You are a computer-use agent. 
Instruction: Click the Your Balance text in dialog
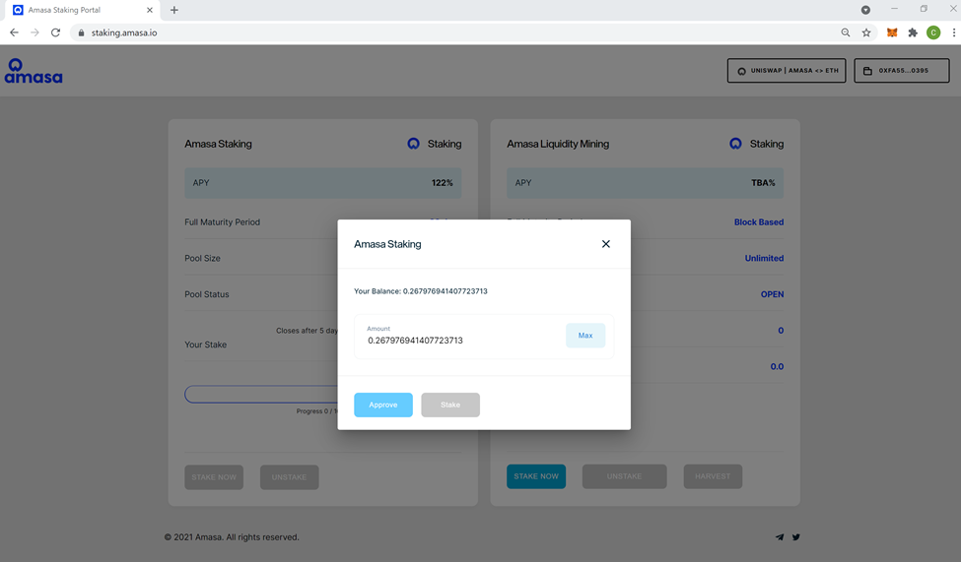tap(421, 291)
